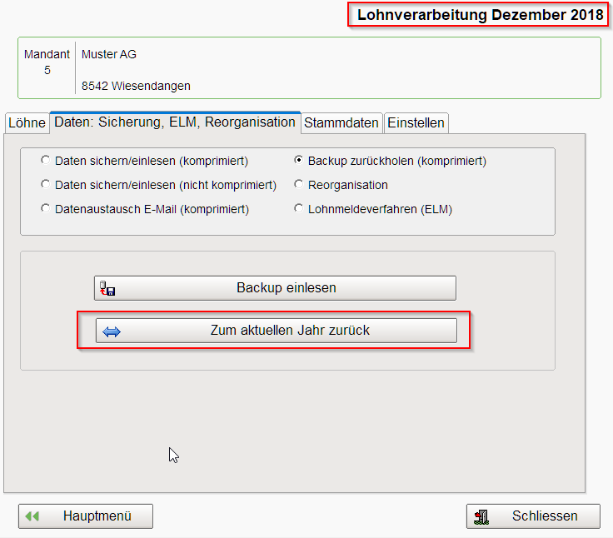Click the Lohnverarbeitung Dezember 2018 heading
613x538 pixels.
(480, 15)
